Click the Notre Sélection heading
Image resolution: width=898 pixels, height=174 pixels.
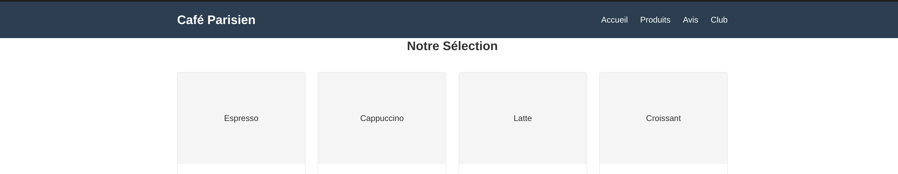pyautogui.click(x=453, y=46)
